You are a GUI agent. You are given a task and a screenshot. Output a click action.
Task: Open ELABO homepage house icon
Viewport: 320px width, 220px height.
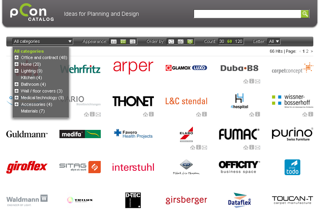click(192, 148)
